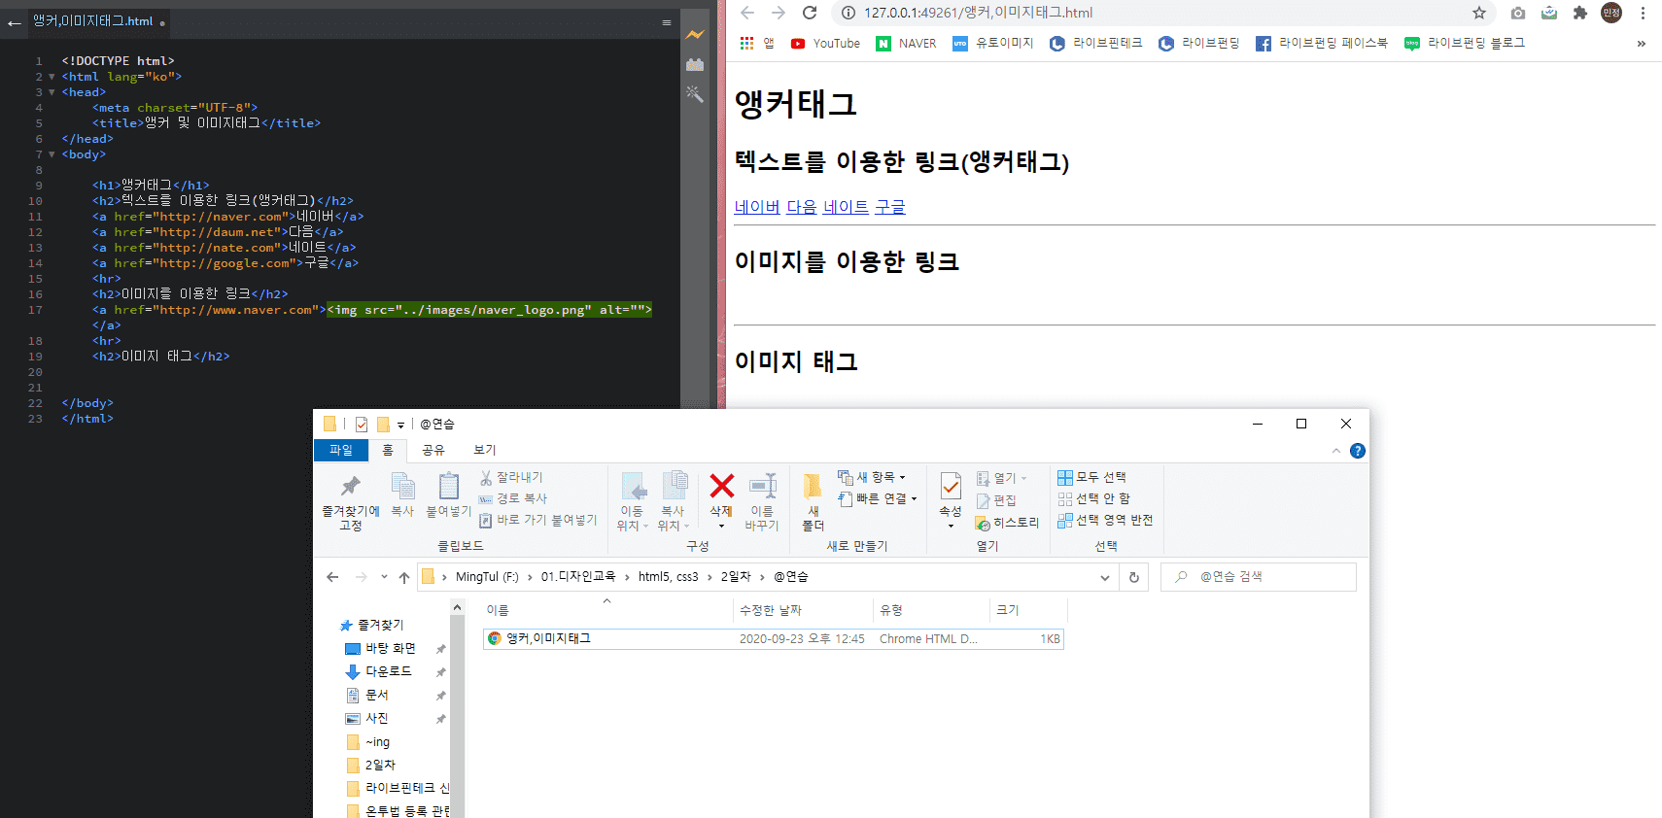The image size is (1662, 818).
Task: Open the YouTube bookmark
Action: (x=825, y=43)
